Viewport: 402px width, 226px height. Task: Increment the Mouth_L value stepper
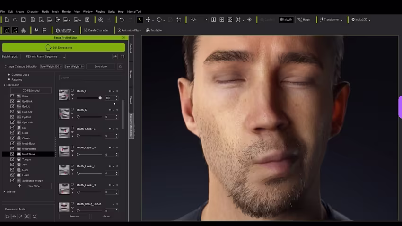point(117,97)
